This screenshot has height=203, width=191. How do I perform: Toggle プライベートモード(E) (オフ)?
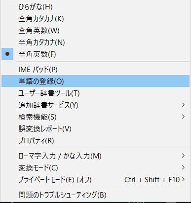[x=95, y=180]
